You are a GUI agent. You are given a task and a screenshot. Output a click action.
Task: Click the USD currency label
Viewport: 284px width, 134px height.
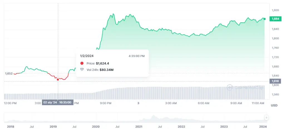pos(274,106)
